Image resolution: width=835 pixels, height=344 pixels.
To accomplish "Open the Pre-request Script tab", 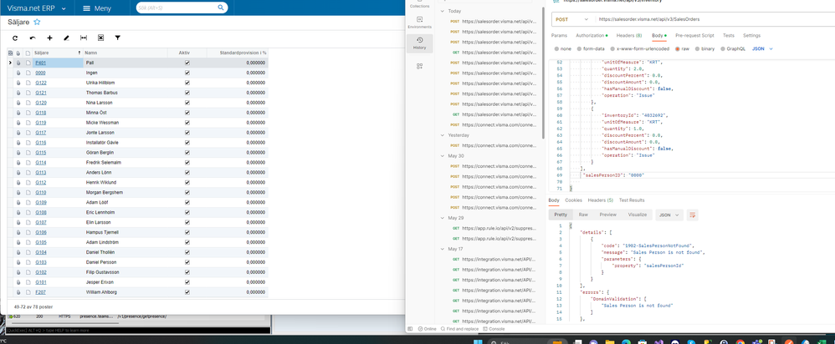I will [694, 35].
